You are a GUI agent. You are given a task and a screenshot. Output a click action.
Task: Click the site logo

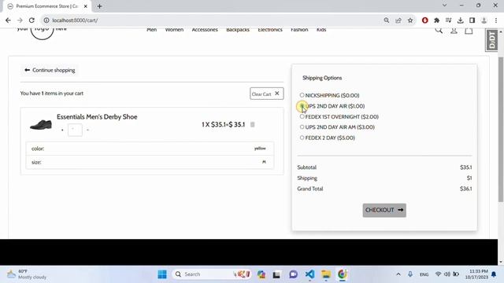(42, 32)
